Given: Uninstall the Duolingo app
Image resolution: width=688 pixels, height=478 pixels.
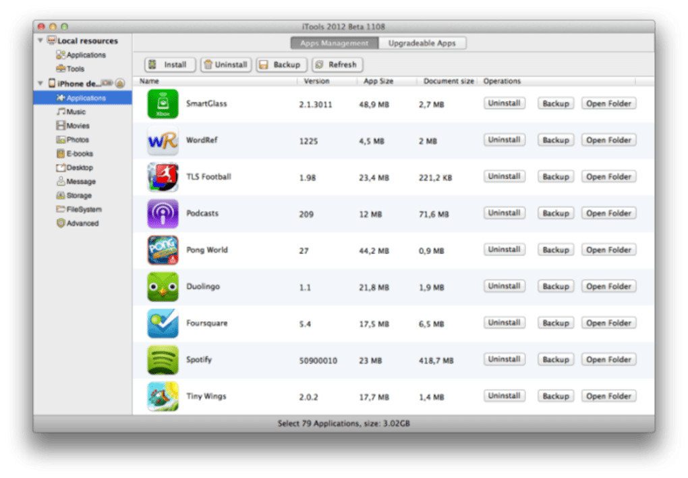Looking at the screenshot, I should (505, 286).
